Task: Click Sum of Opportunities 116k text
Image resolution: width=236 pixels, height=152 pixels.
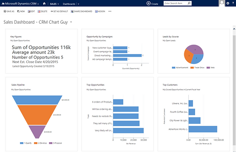Action: tap(41, 47)
